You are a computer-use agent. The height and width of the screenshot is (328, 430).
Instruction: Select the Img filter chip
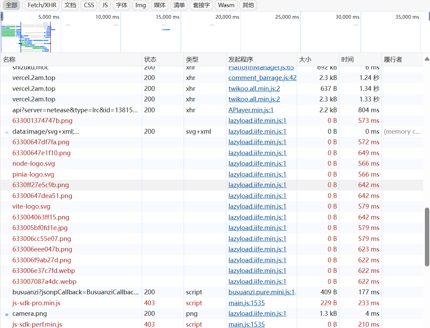tap(140, 5)
